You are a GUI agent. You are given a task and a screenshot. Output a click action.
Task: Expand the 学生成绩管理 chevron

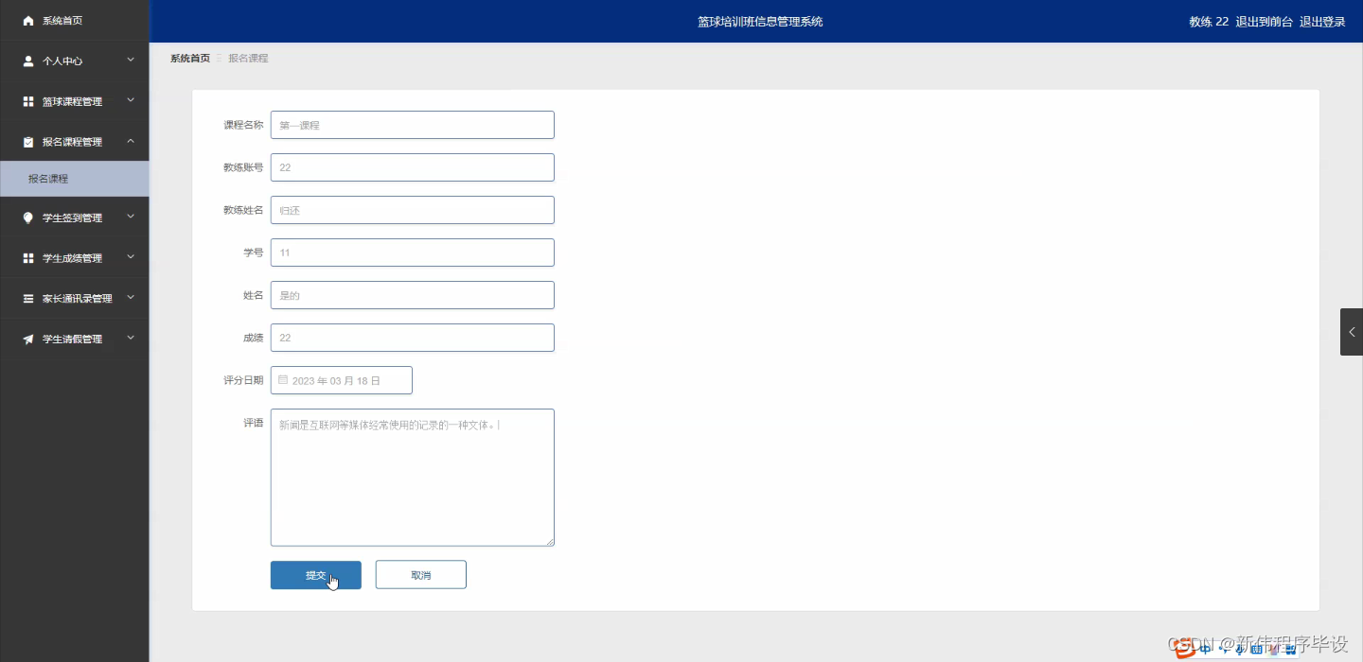click(131, 257)
